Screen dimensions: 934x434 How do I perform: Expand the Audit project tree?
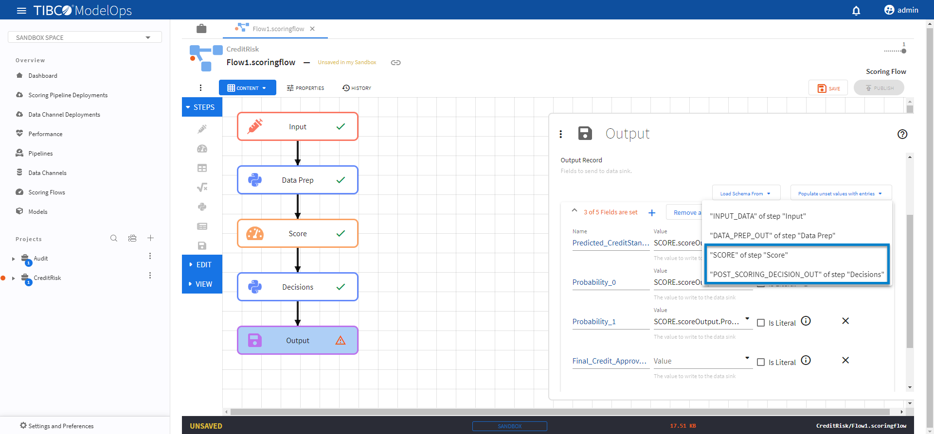click(x=13, y=259)
